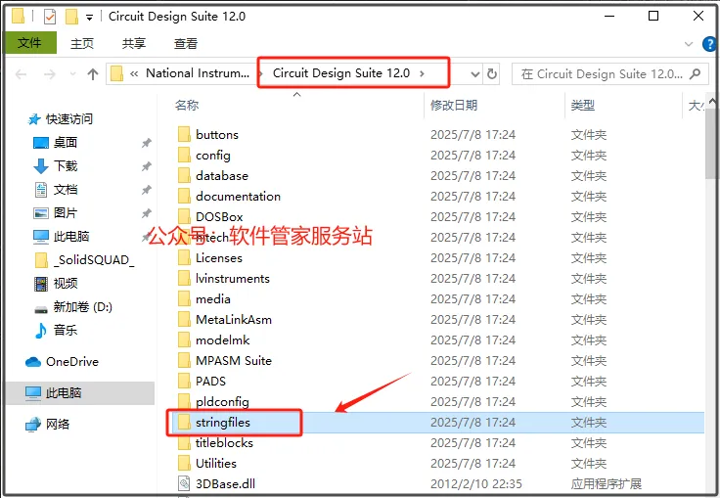
Task: Select the PADS folder icon
Action: 184,381
